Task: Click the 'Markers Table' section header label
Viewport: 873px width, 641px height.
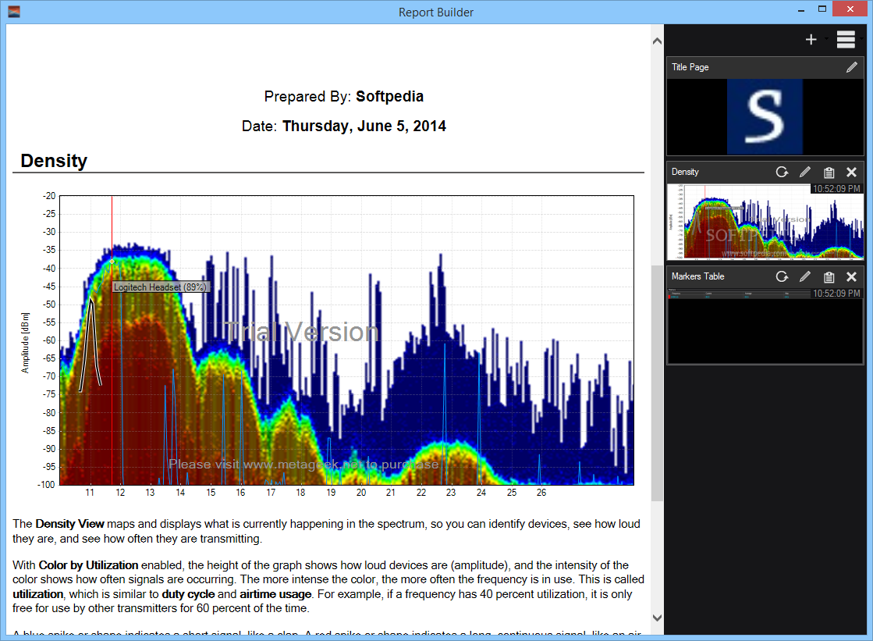Action: (697, 276)
